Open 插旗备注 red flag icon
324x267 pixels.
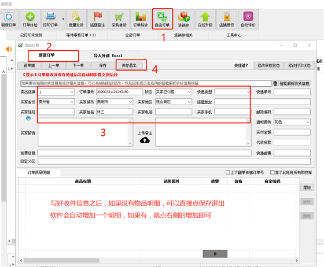[98, 17]
